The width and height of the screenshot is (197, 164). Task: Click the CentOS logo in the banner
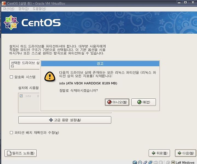click(32, 23)
